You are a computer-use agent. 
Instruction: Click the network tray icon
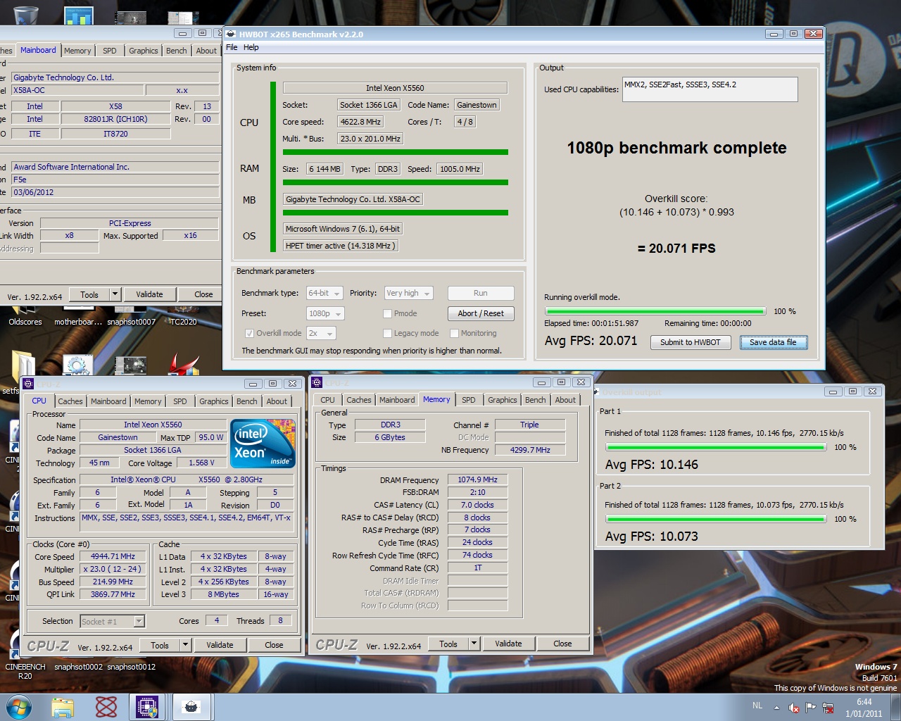pyautogui.click(x=828, y=708)
